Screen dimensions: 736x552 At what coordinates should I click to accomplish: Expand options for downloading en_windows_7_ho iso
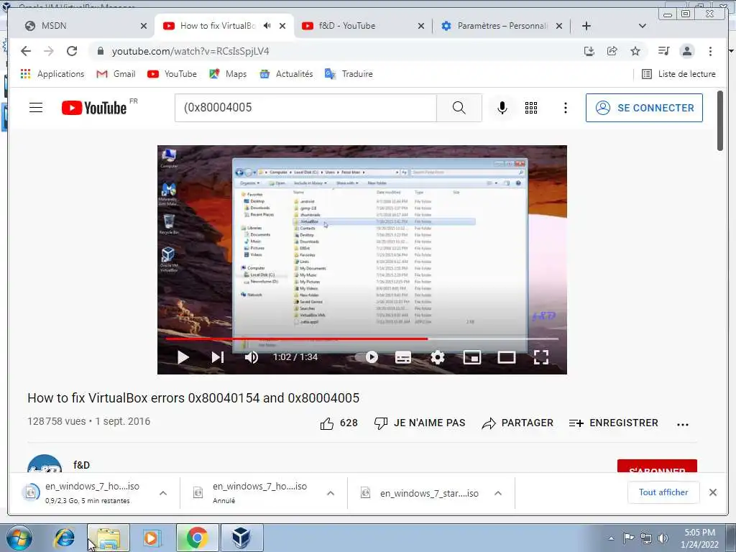[163, 493]
